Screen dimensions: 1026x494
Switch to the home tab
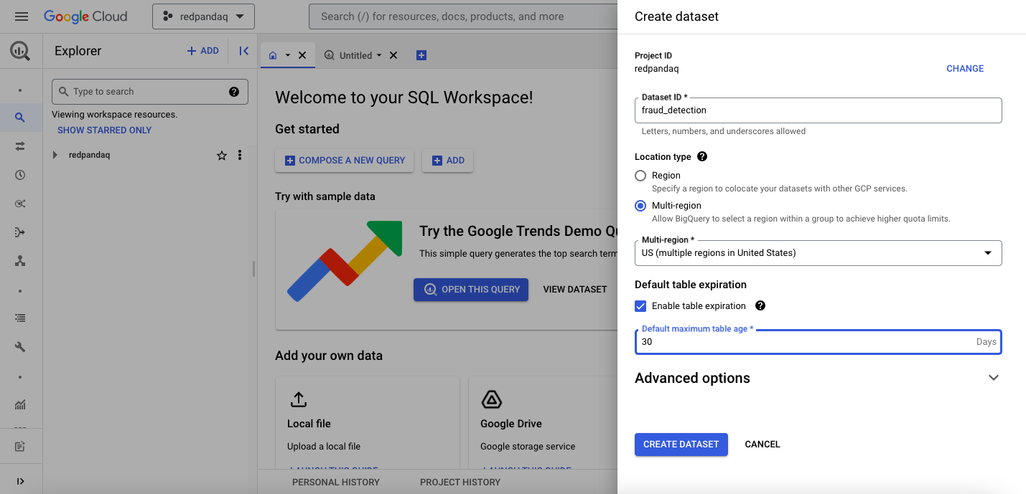pyautogui.click(x=273, y=55)
